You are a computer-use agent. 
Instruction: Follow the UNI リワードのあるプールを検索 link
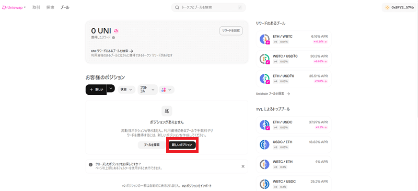click(112, 51)
